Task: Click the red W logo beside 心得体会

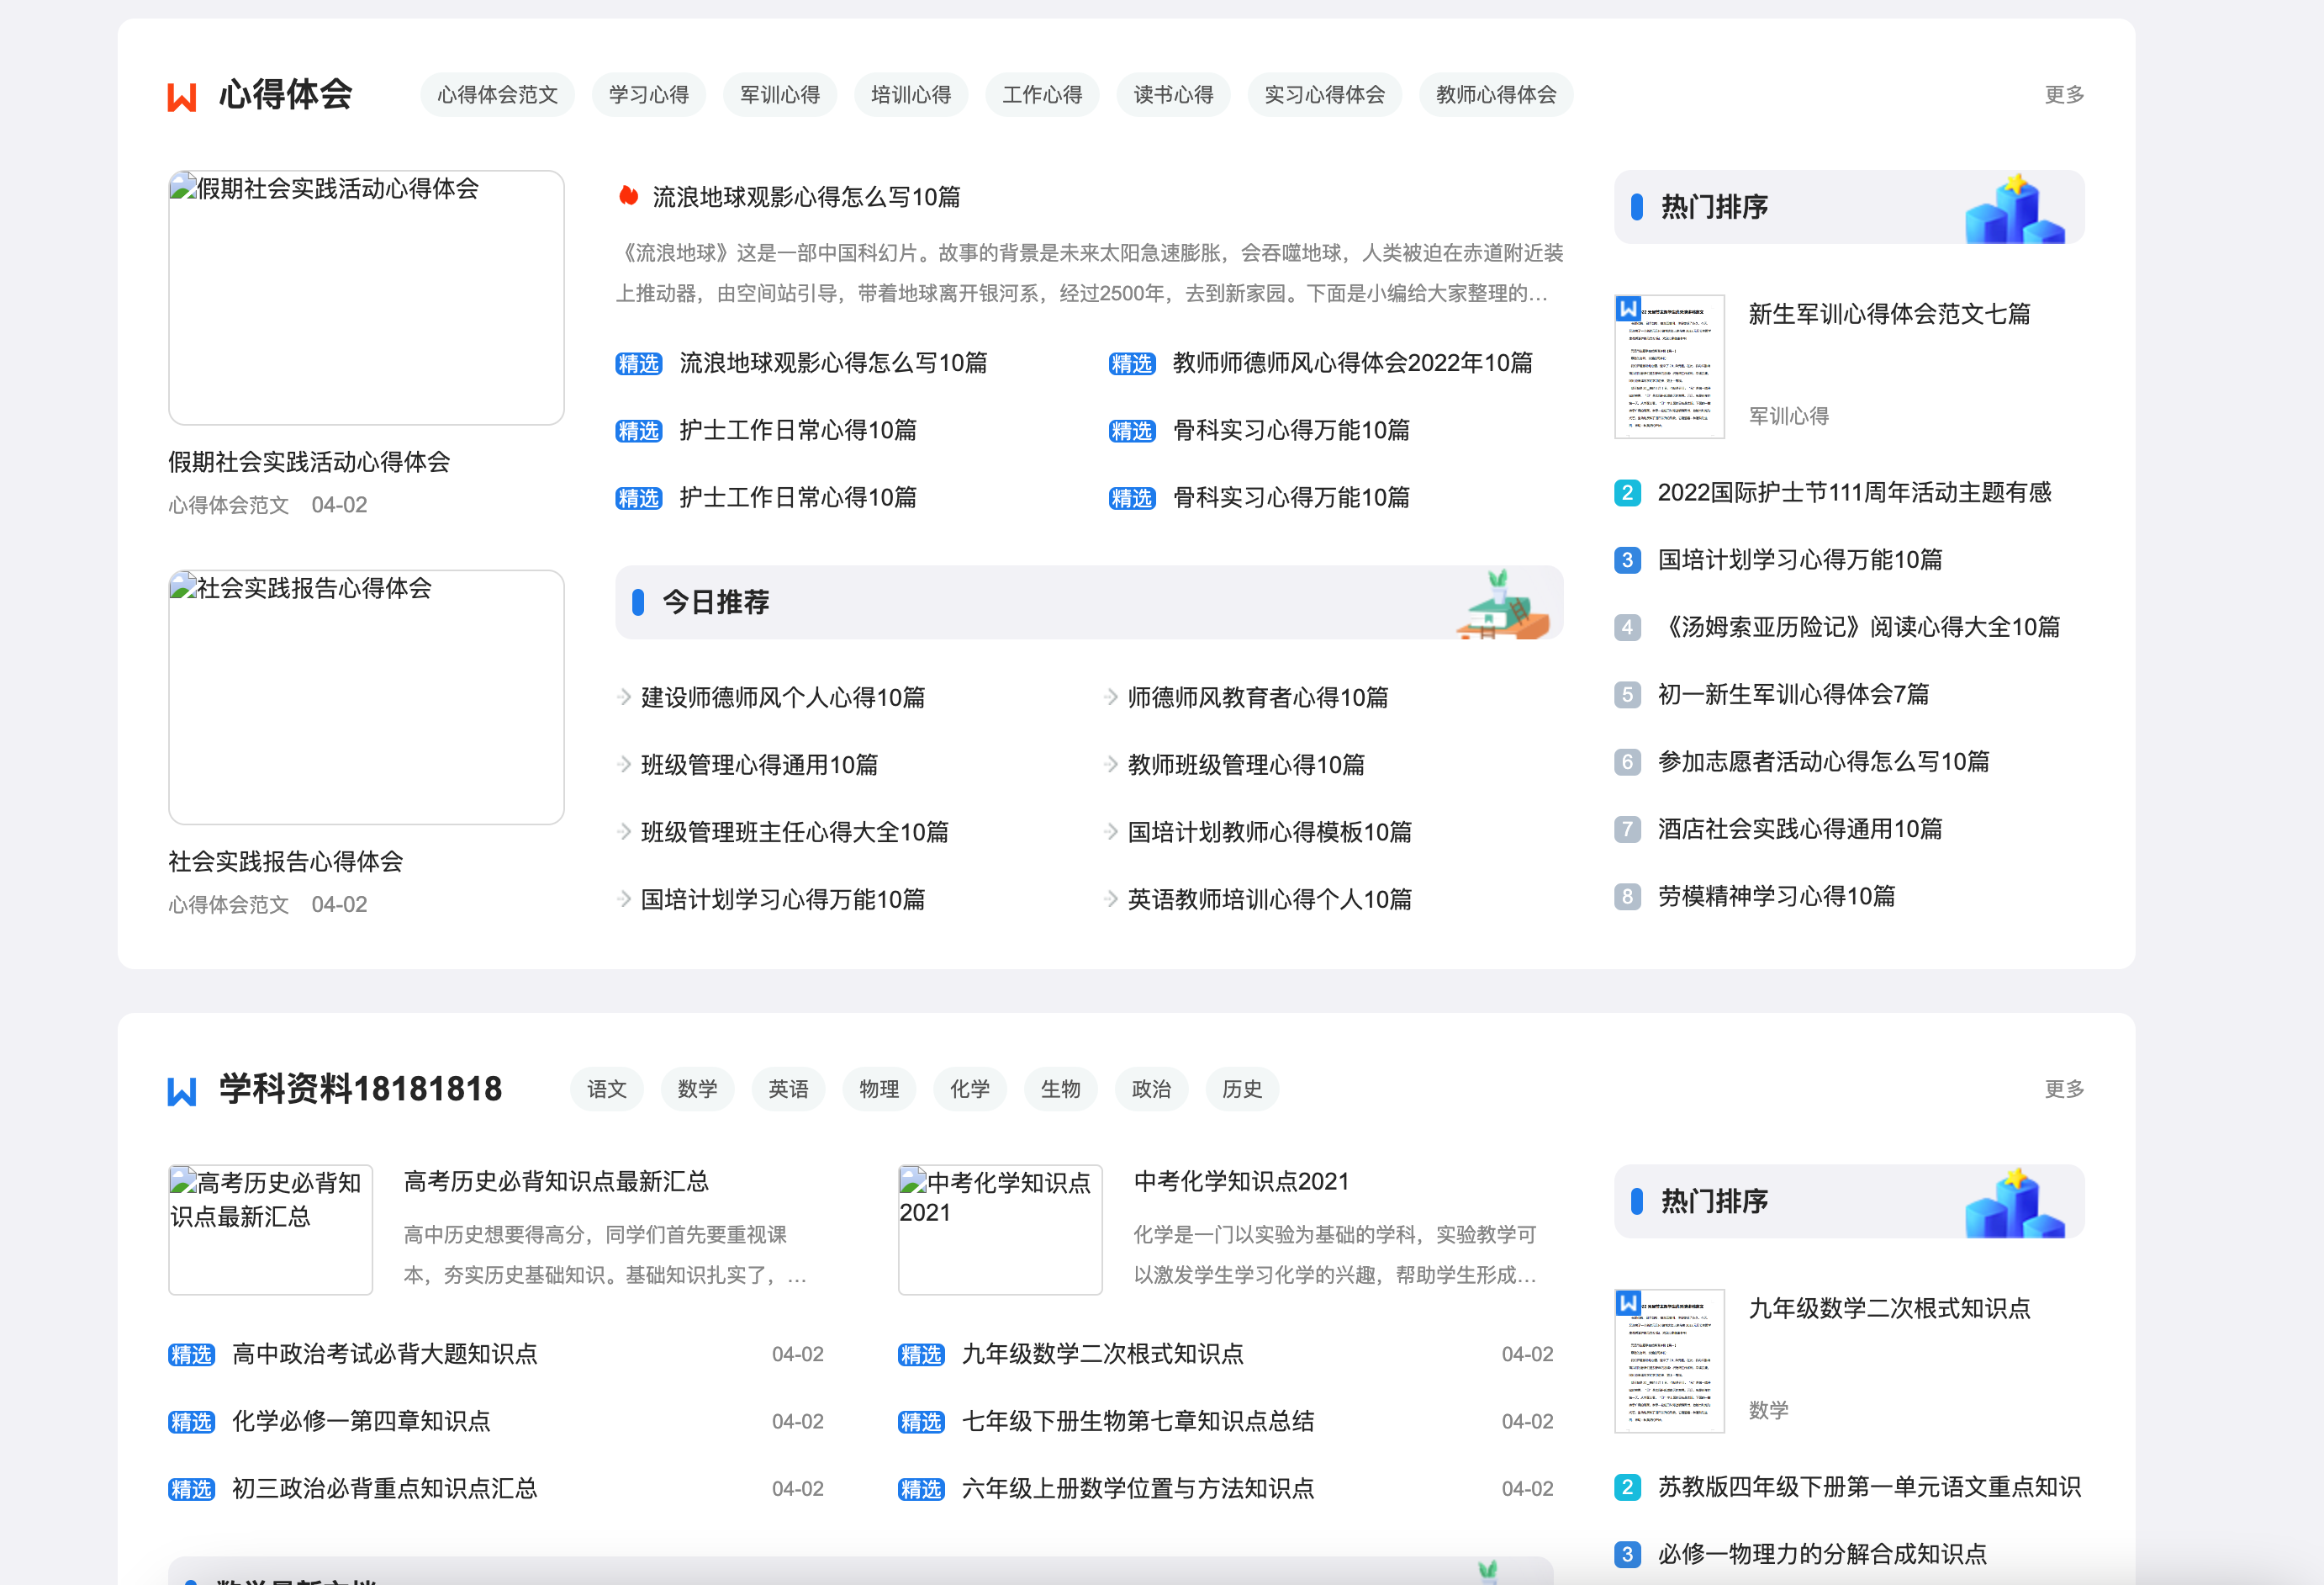Action: click(182, 97)
